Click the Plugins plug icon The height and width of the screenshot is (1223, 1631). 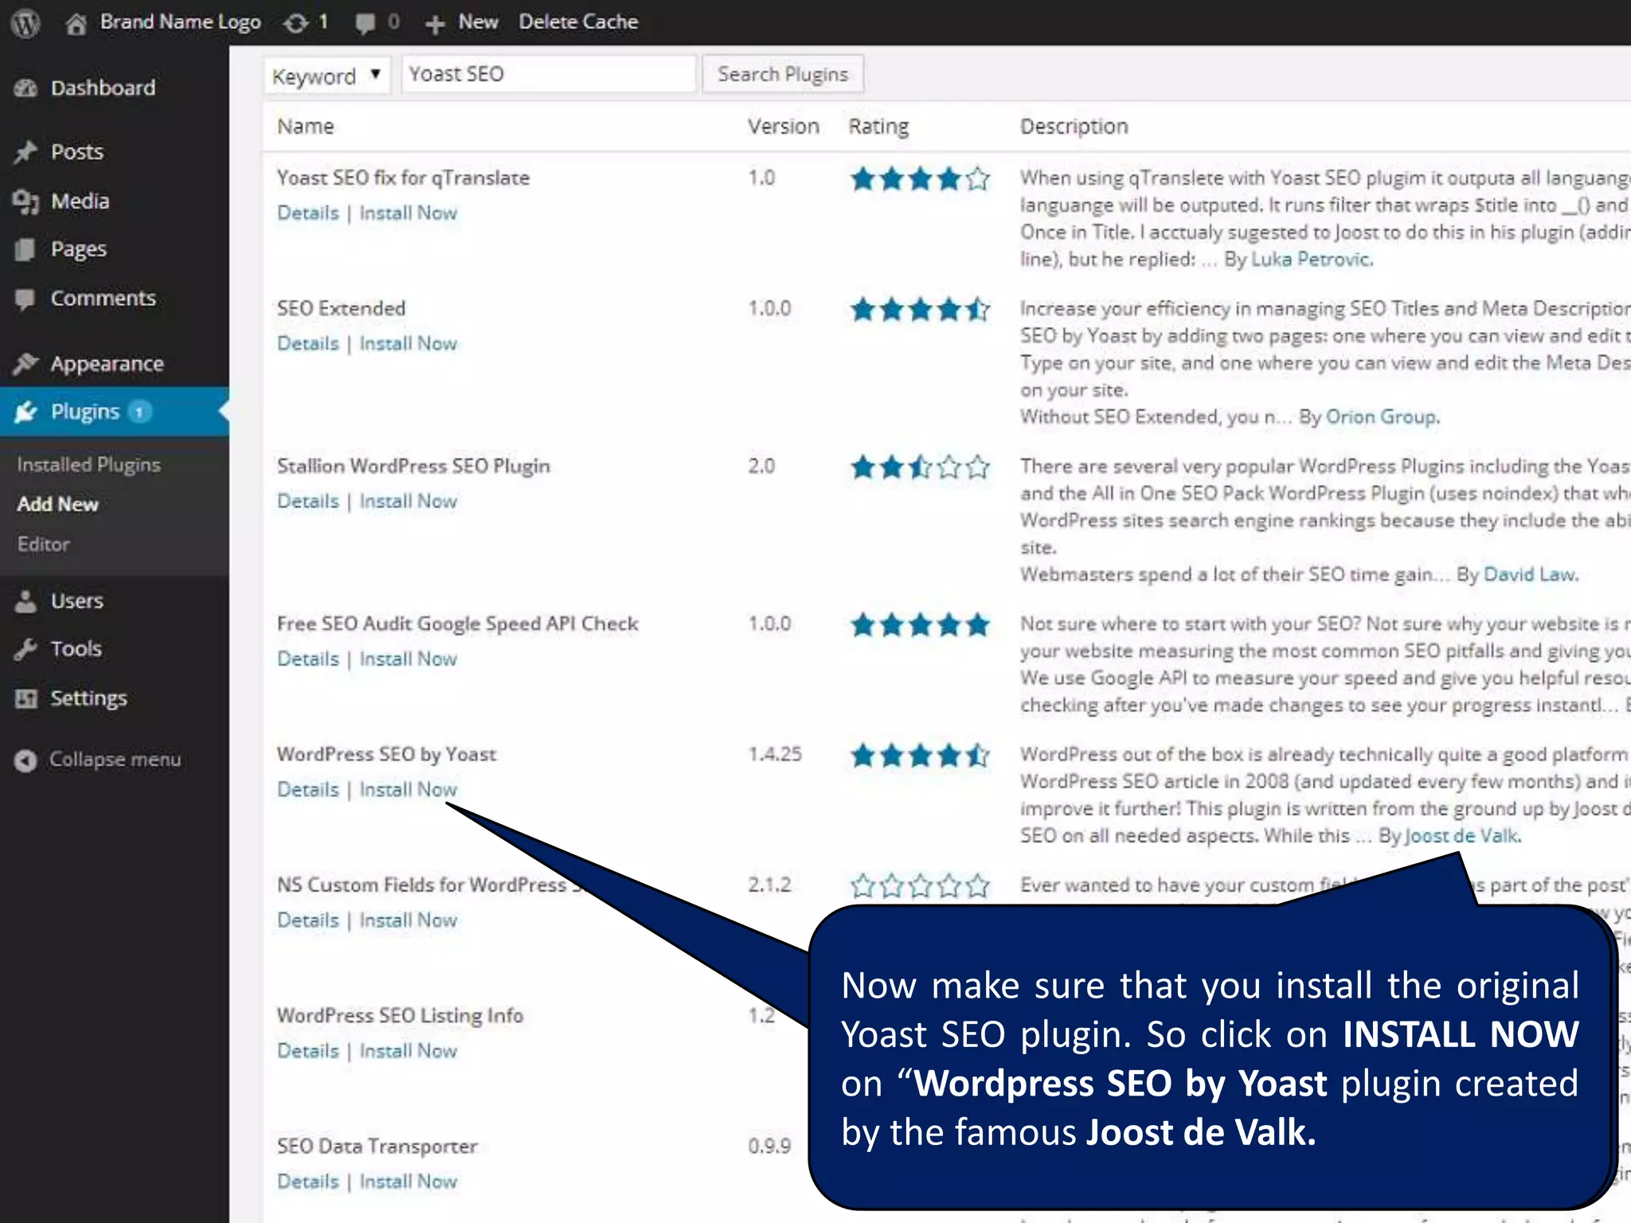pos(25,412)
